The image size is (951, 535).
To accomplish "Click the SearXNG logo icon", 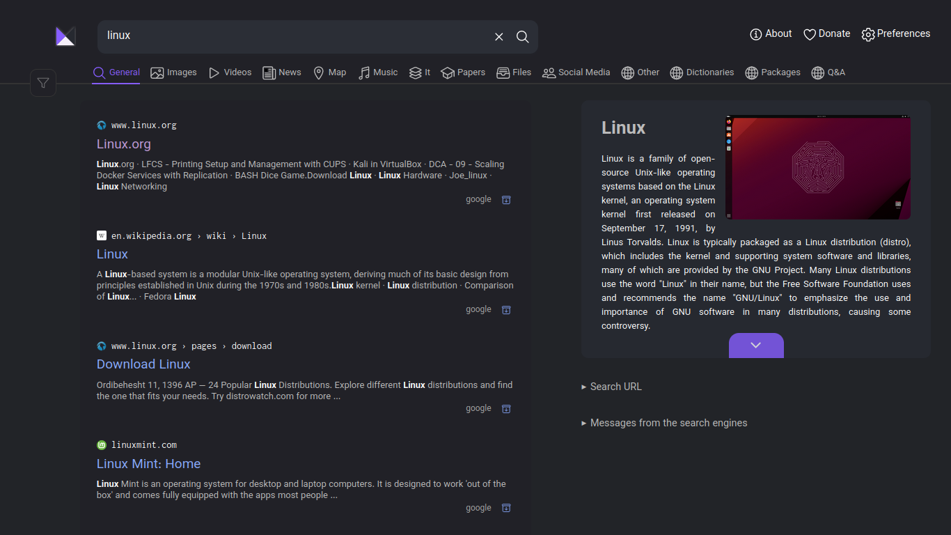I will (x=65, y=36).
